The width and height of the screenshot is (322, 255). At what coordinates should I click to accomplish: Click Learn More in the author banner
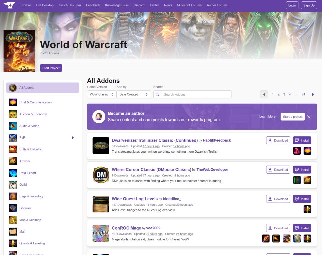pyautogui.click(x=267, y=117)
